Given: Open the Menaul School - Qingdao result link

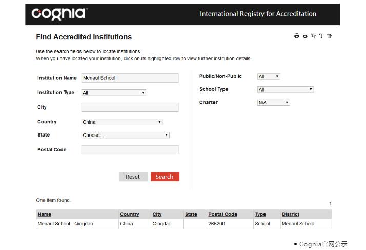Looking at the screenshot, I should click(66, 224).
